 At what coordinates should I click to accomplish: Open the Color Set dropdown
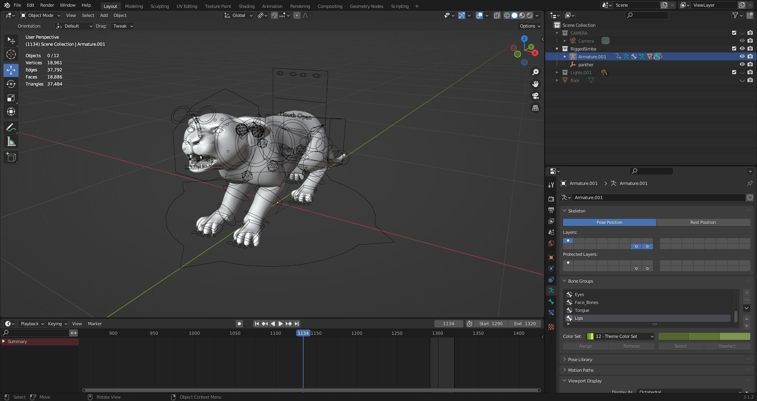620,336
